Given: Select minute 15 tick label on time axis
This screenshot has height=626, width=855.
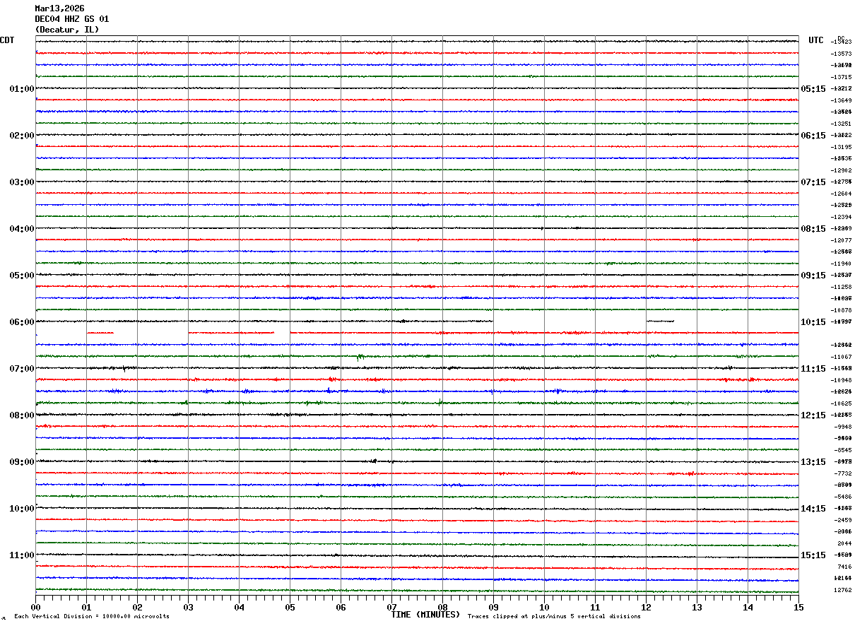Looking at the screenshot, I should coord(798,607).
